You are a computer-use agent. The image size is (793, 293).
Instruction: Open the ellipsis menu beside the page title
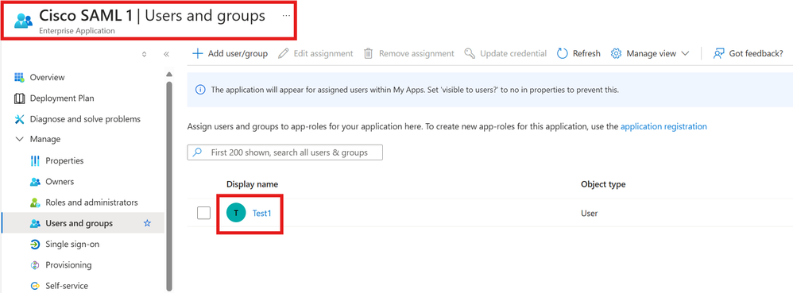click(286, 16)
